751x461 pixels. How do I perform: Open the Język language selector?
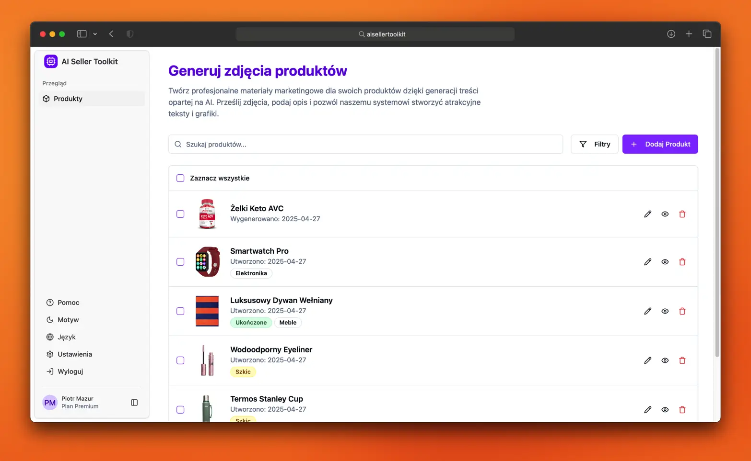point(66,337)
